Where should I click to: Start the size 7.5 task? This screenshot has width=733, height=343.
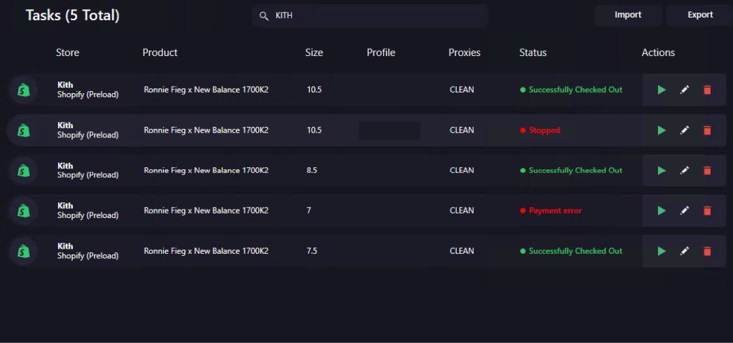661,251
